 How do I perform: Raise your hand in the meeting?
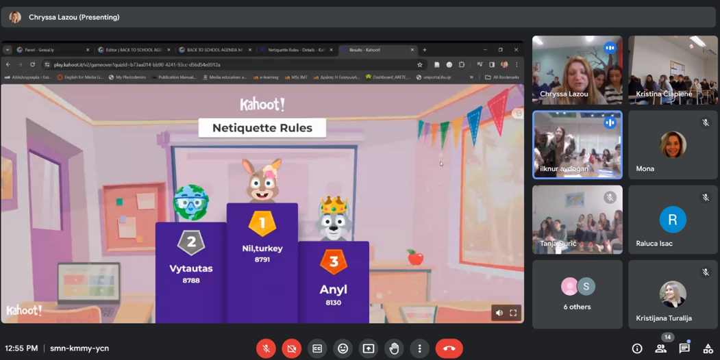click(394, 348)
